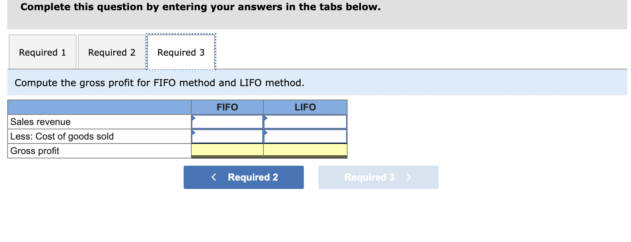631x242 pixels.
Task: Click the left chevron on the Required 2 button
Action: (x=214, y=177)
